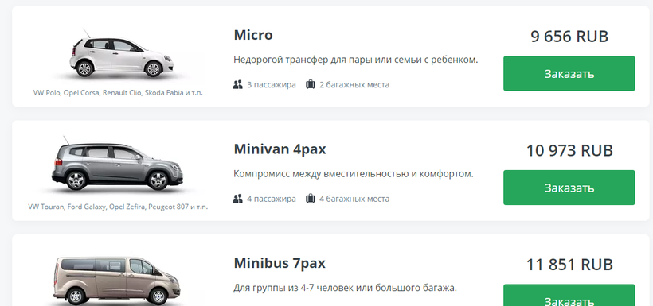653x306 pixels.
Task: Click the passengers icon in the Micro card
Action: coord(238,85)
